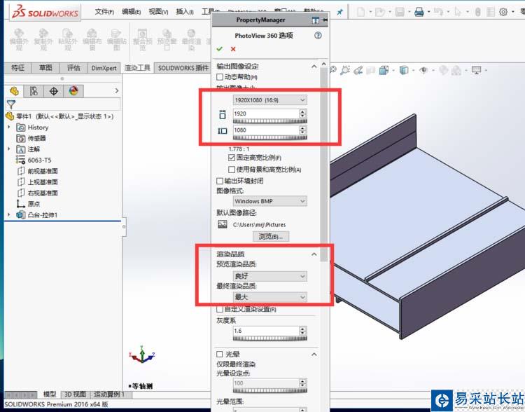Open help for PhotoView 360 options
Viewport: 525px width, 412px height.
tap(318, 35)
